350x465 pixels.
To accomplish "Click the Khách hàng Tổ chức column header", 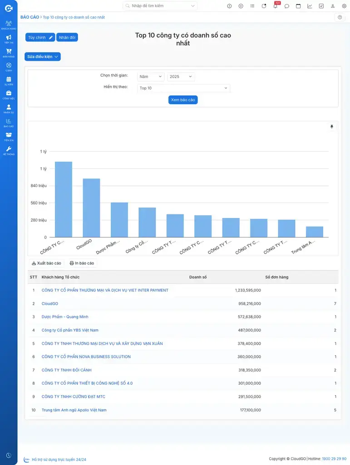I will [60, 277].
